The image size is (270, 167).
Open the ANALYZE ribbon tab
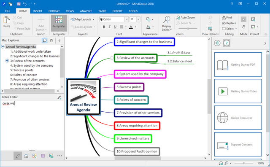point(86,11)
